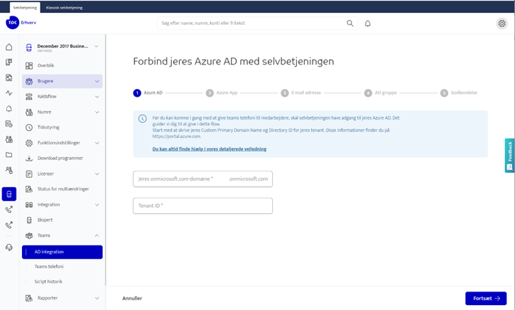The image size is (515, 310).
Task: Open the document-with-clock icon in the rail
Action: tap(9, 124)
